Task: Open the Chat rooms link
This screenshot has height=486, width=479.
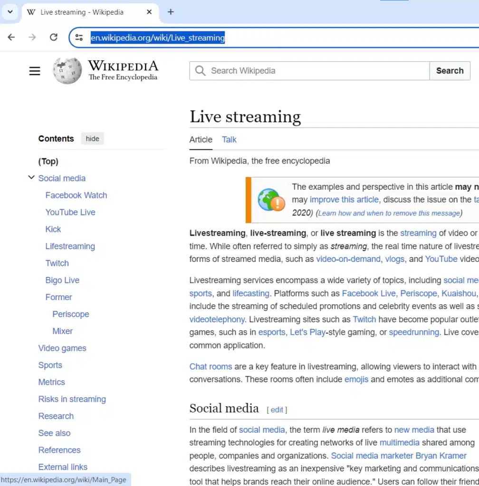Action: pyautogui.click(x=211, y=367)
